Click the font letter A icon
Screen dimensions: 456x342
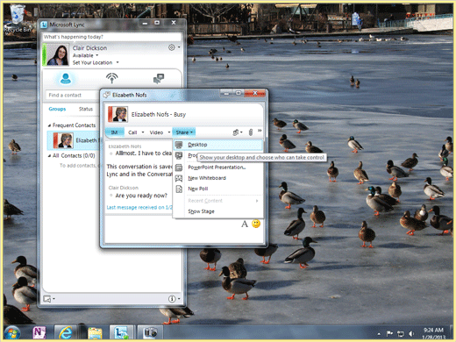pos(245,224)
